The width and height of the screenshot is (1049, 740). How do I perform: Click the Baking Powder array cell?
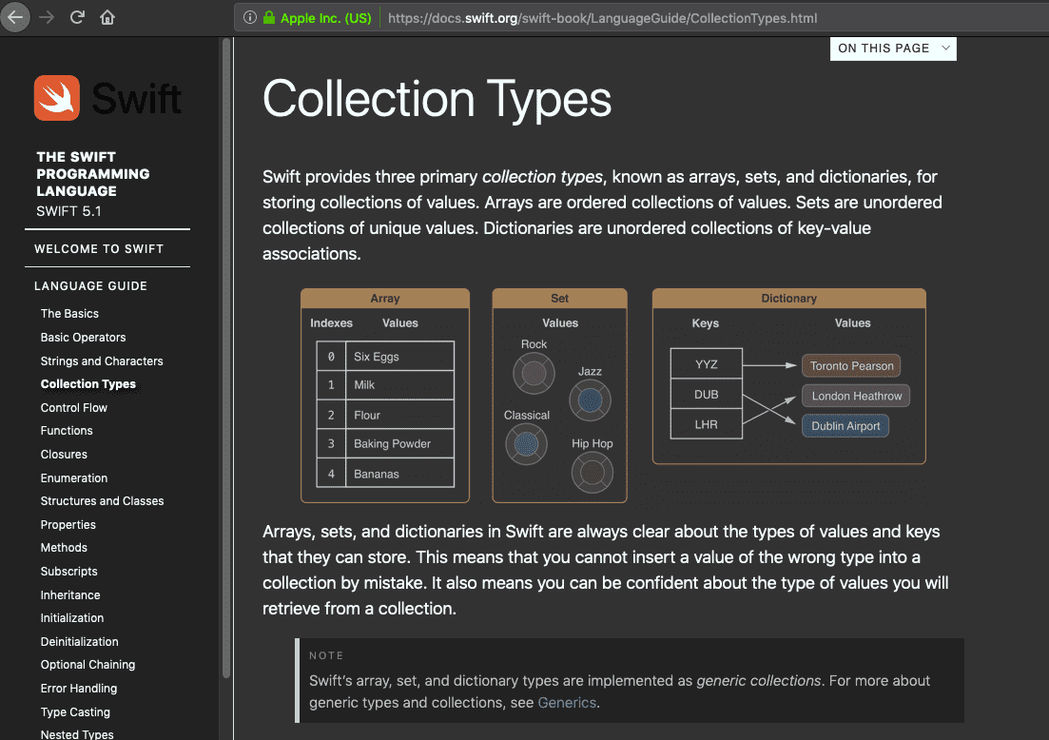coord(400,443)
